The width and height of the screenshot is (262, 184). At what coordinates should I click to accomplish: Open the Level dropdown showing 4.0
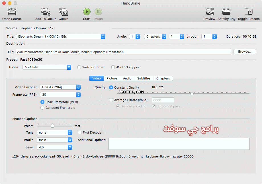(x=54, y=147)
